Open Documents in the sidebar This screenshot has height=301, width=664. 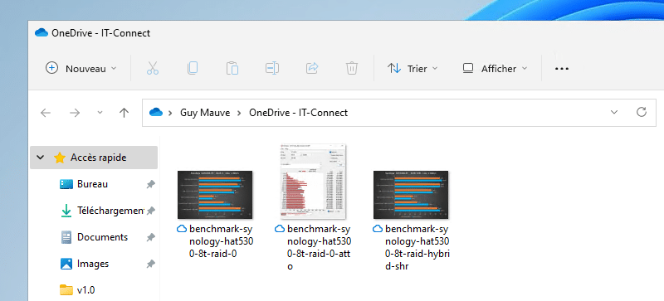point(102,237)
